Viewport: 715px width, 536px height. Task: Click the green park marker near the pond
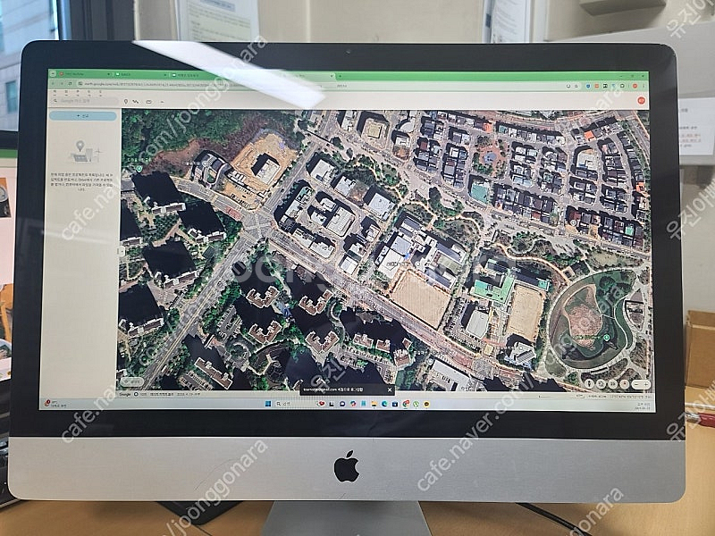pyautogui.click(x=606, y=338)
